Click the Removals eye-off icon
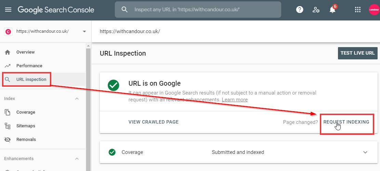Image resolution: width=380 pixels, height=171 pixels. pyautogui.click(x=8, y=140)
